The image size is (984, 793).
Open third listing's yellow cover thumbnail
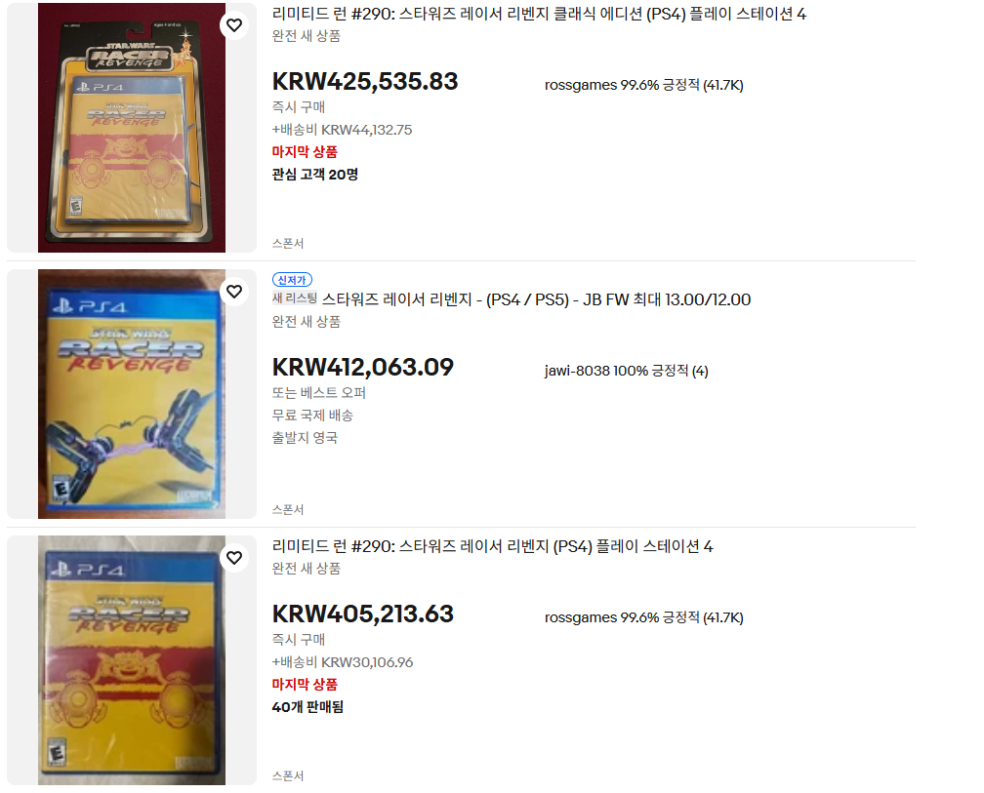click(x=132, y=660)
